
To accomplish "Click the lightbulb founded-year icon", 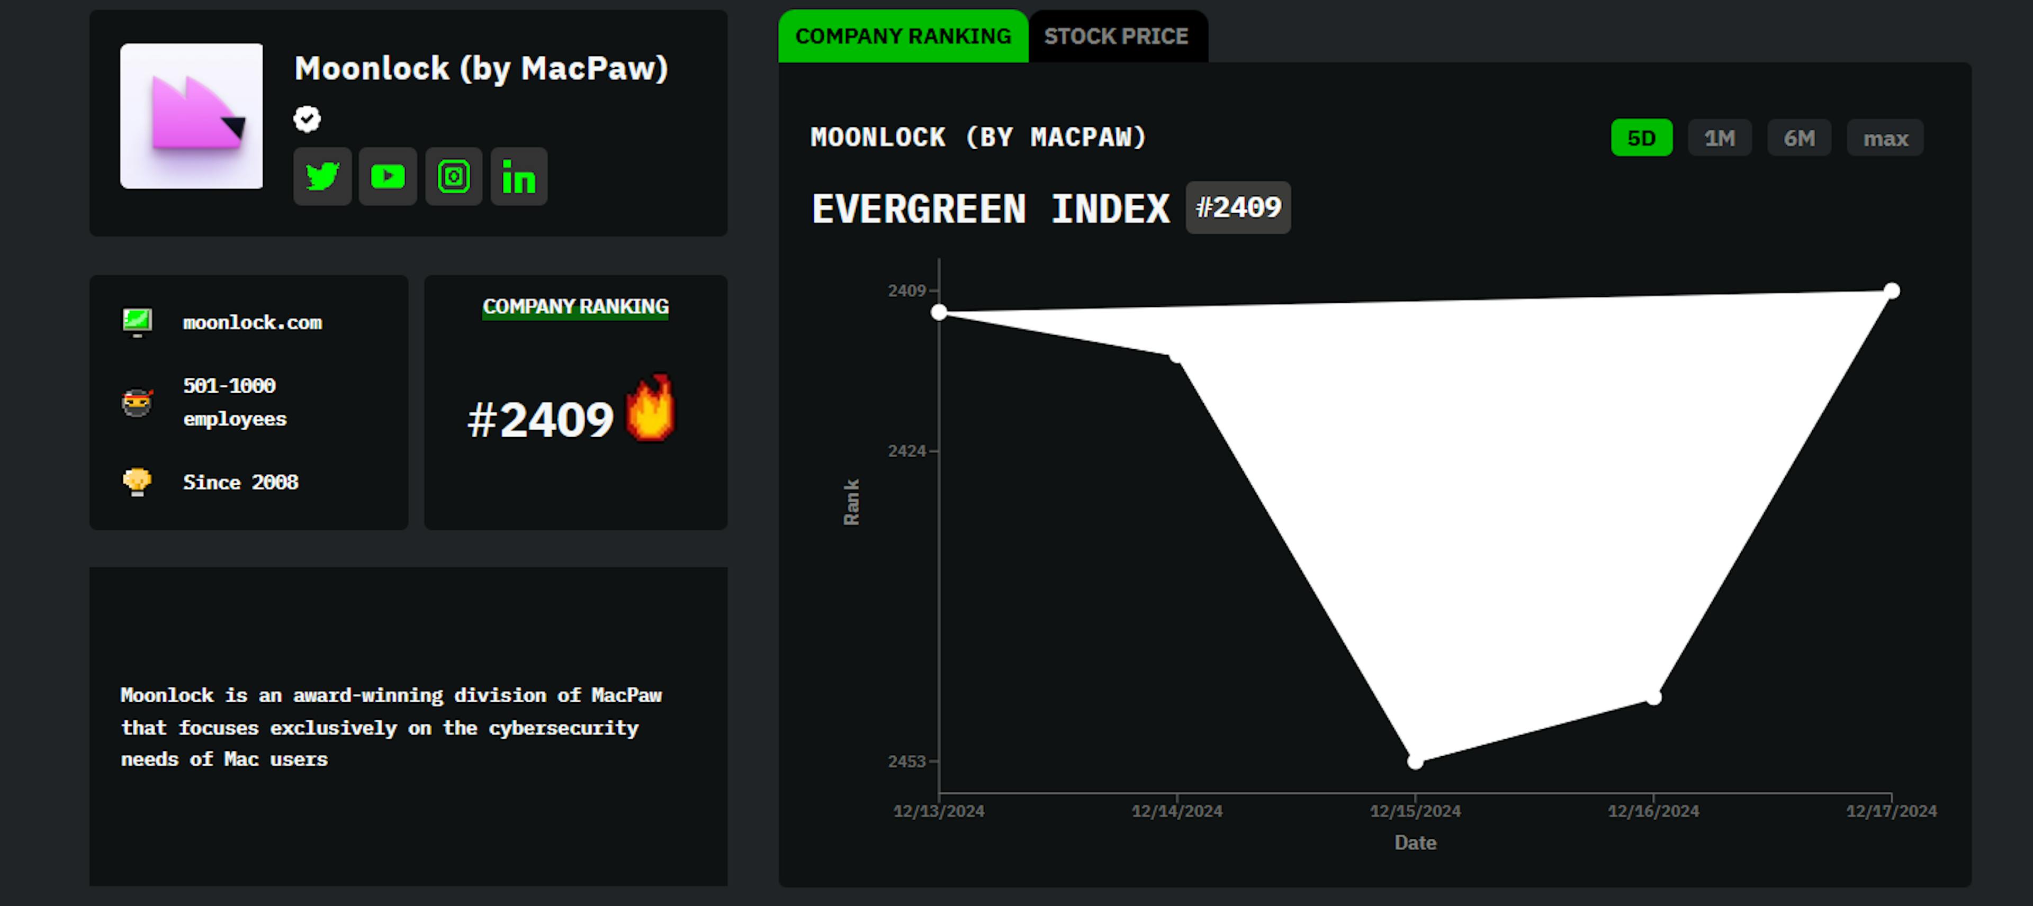I will 137,482.
